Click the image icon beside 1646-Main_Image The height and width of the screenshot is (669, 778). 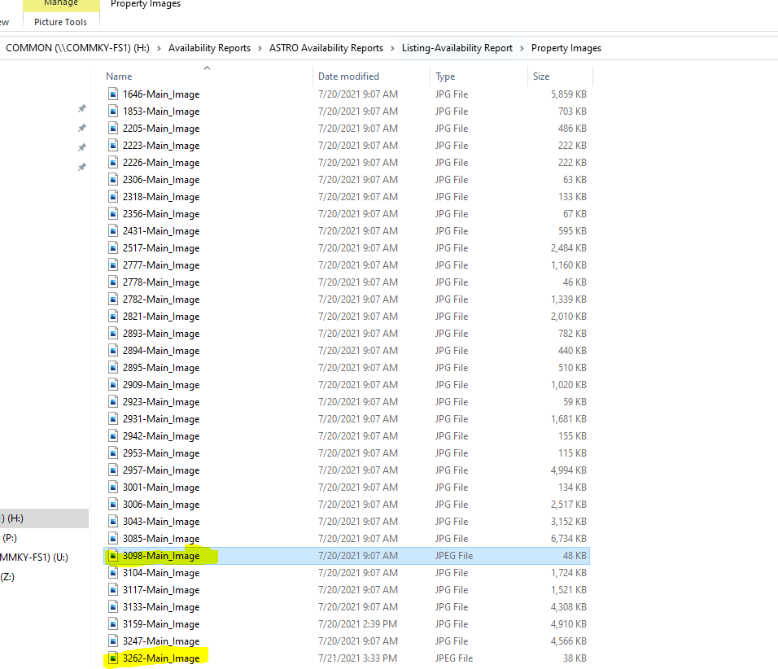click(112, 94)
